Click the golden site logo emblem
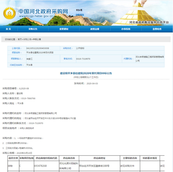The image size is (173, 172). (x=10, y=13)
